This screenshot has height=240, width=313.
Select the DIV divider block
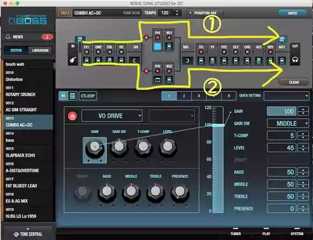click(134, 60)
